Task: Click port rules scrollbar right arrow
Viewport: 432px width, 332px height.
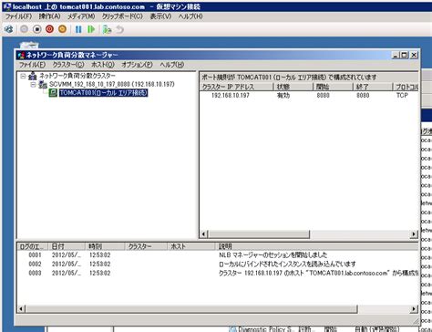Action: point(414,234)
